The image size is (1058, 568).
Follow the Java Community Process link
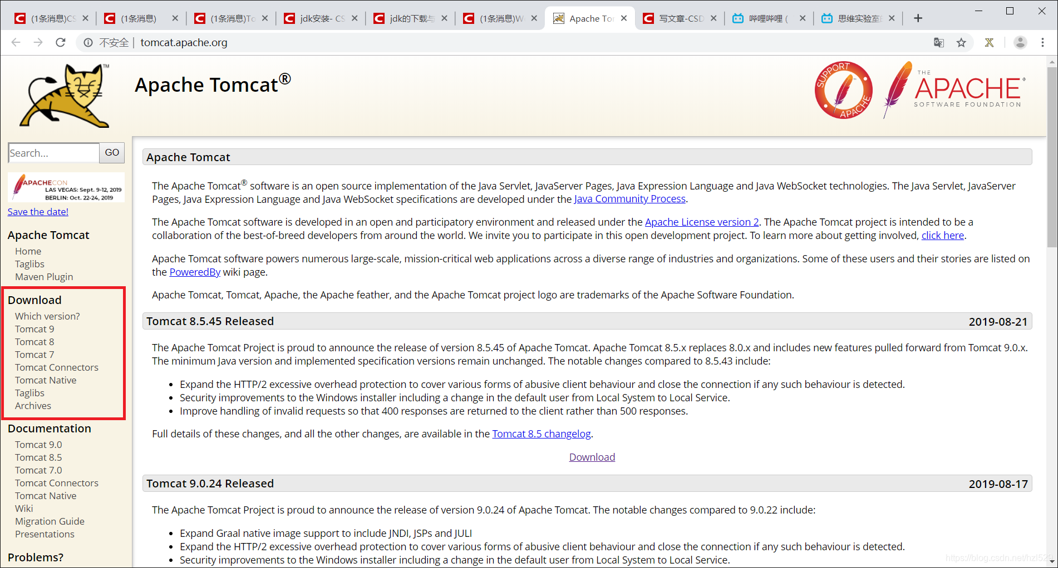[629, 199]
